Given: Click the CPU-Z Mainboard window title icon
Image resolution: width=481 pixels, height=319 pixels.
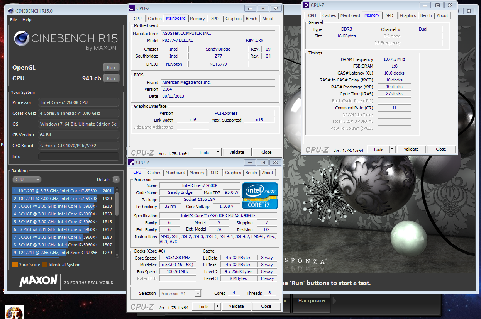Looking at the screenshot, I should (x=132, y=8).
